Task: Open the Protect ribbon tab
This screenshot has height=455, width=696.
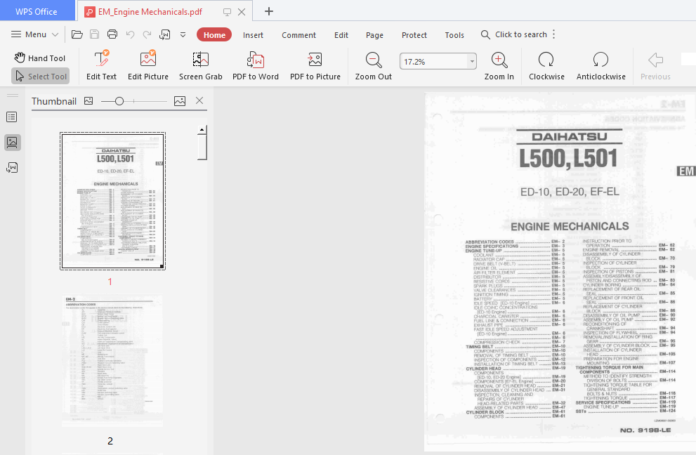Action: pos(414,35)
